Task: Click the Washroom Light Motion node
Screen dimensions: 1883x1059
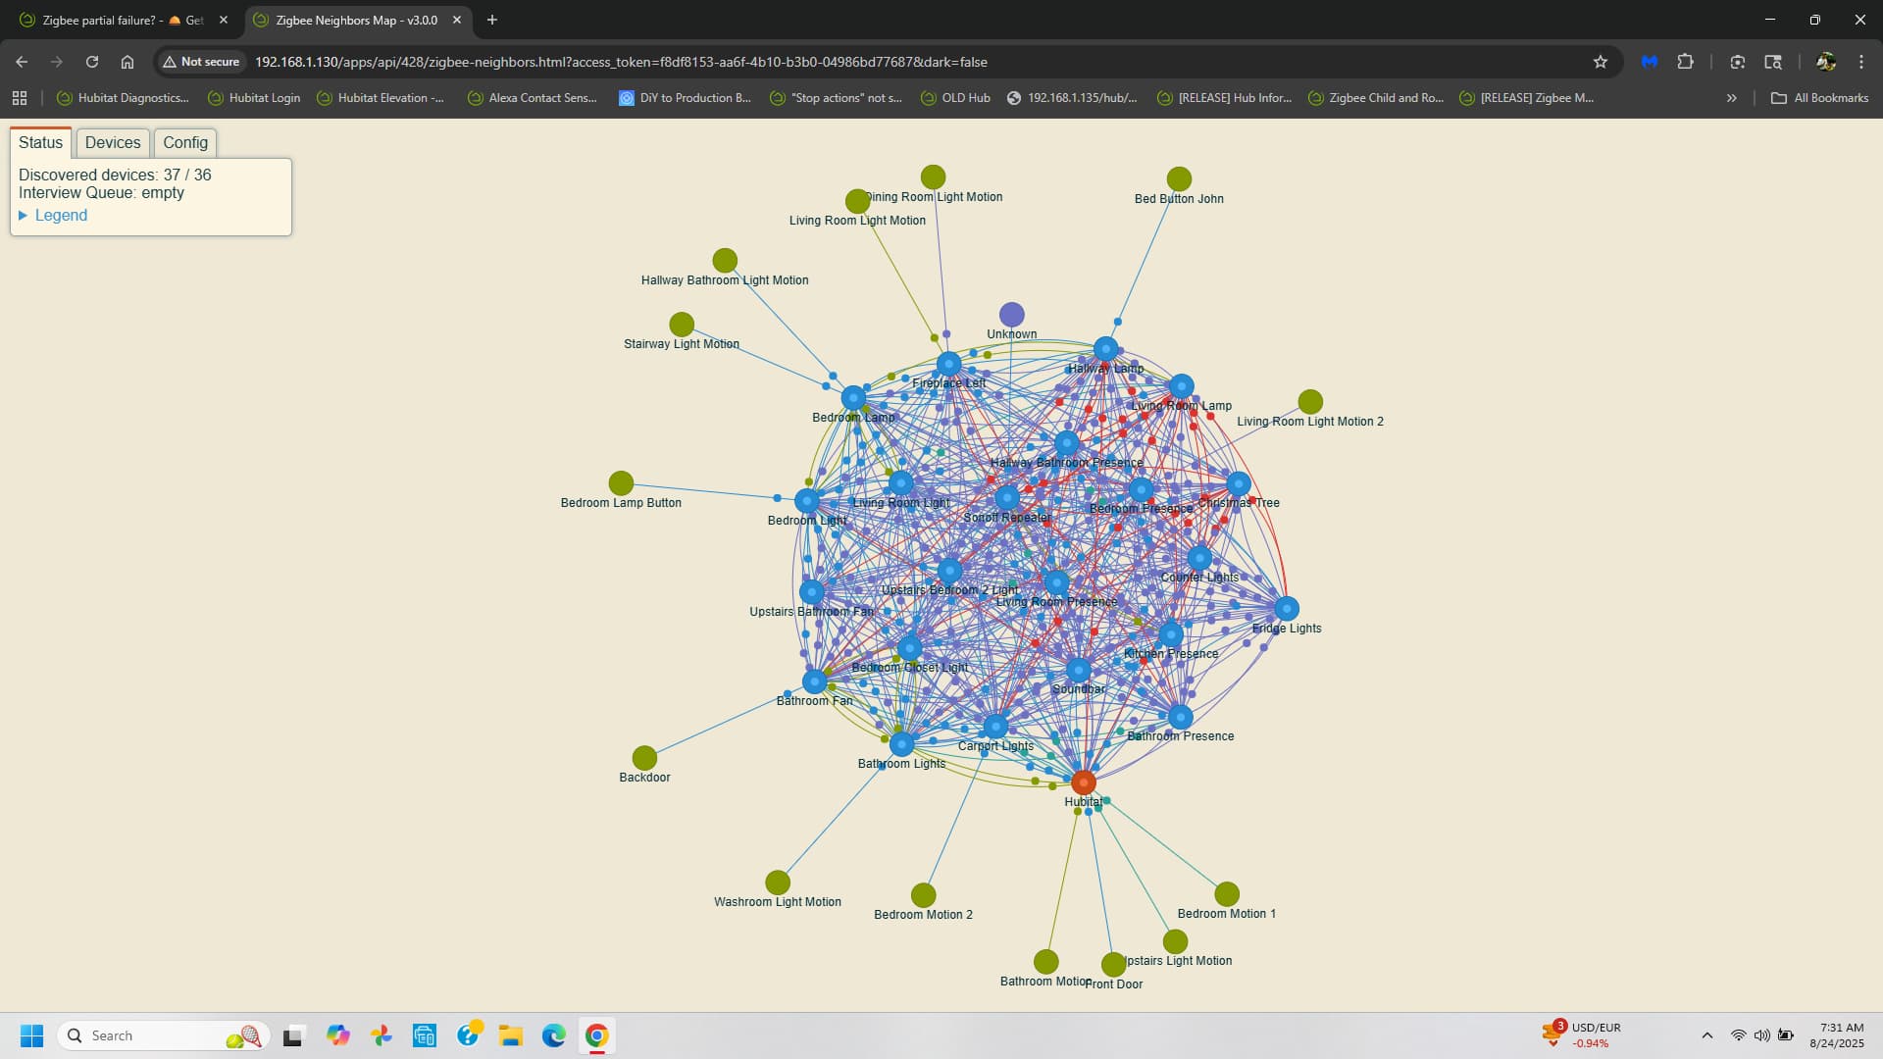Action: 777,882
